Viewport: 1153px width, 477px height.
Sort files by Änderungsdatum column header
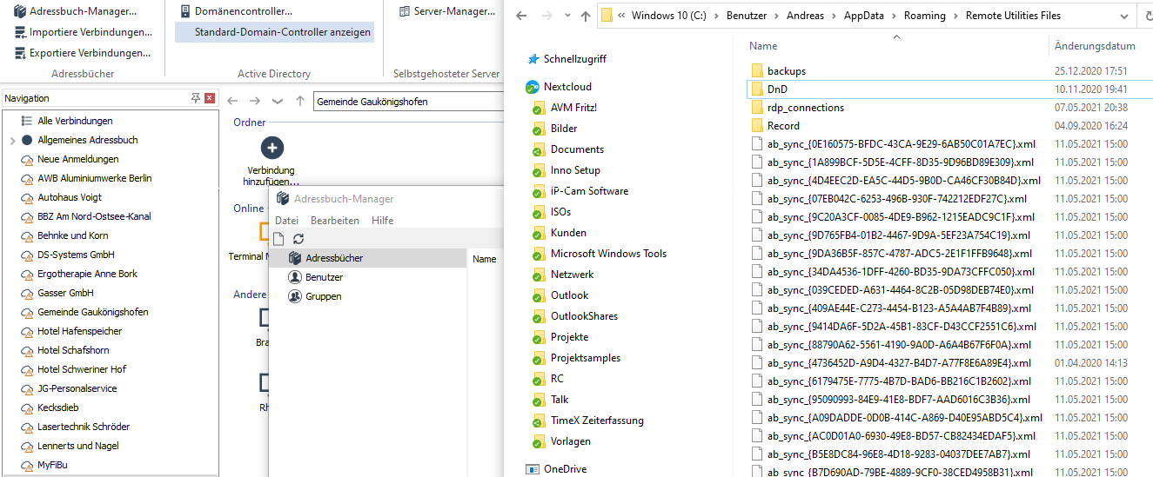(1094, 46)
